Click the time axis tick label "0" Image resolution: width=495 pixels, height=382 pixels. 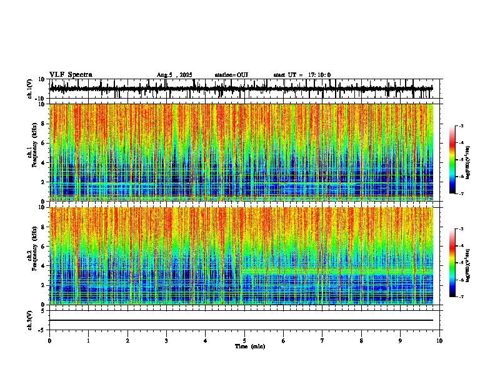coord(49,341)
